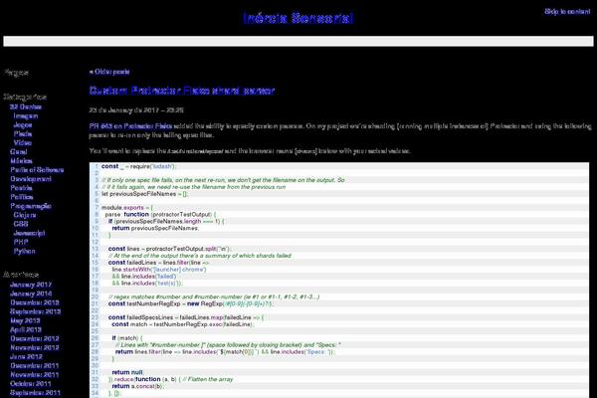Open the June 2012 archive
Viewport: 597px width, 398px height.
tap(26, 357)
